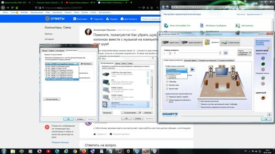Viewport: 275px width, 154px height.
Task: Adjust the main volume slider in Realtek
Action: tap(220, 53)
